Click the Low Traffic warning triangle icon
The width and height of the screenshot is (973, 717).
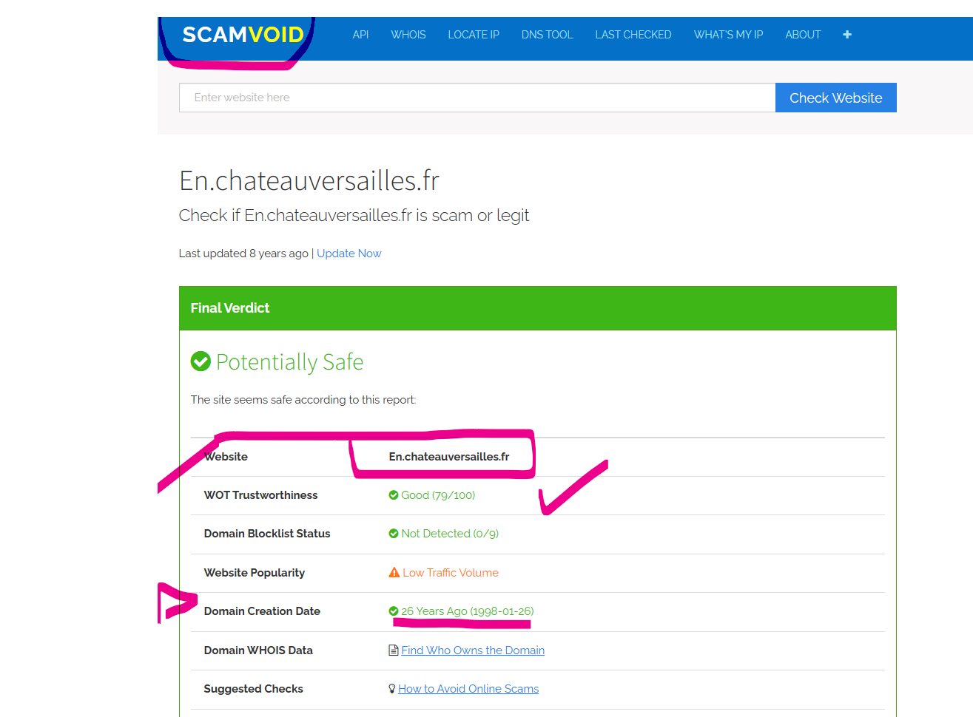(x=394, y=573)
